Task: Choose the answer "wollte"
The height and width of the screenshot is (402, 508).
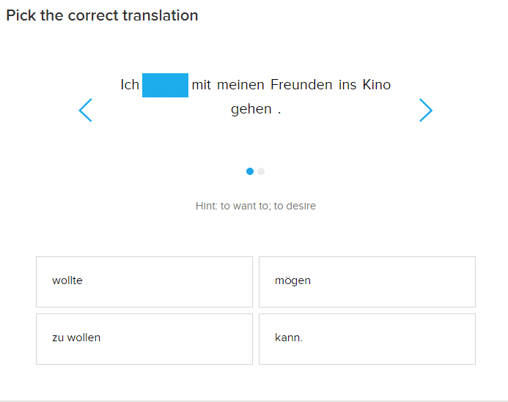Action: 144,281
